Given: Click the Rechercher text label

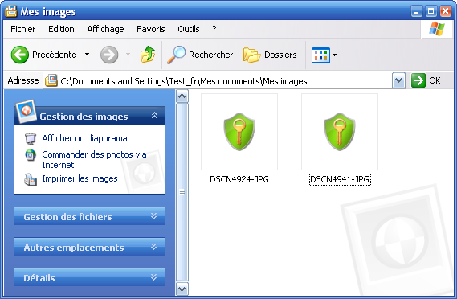Looking at the screenshot, I should pyautogui.click(x=210, y=55).
